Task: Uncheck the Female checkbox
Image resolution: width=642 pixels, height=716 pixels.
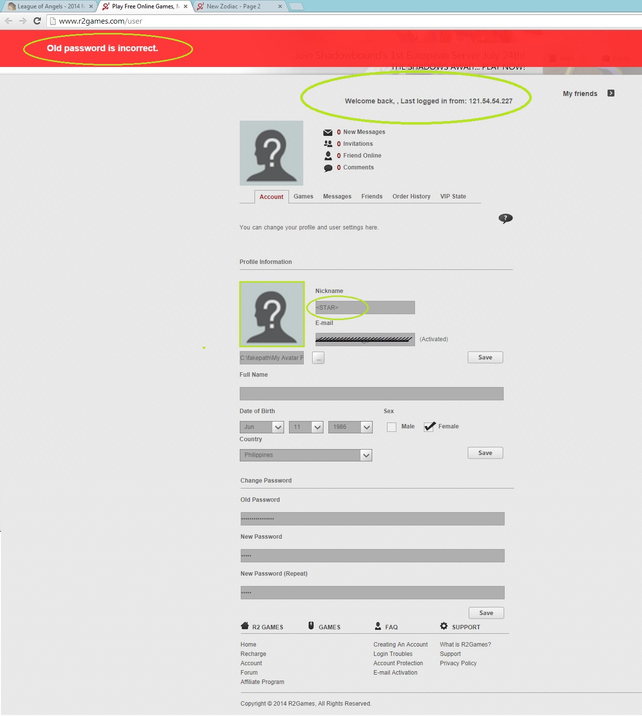Action: (x=429, y=426)
